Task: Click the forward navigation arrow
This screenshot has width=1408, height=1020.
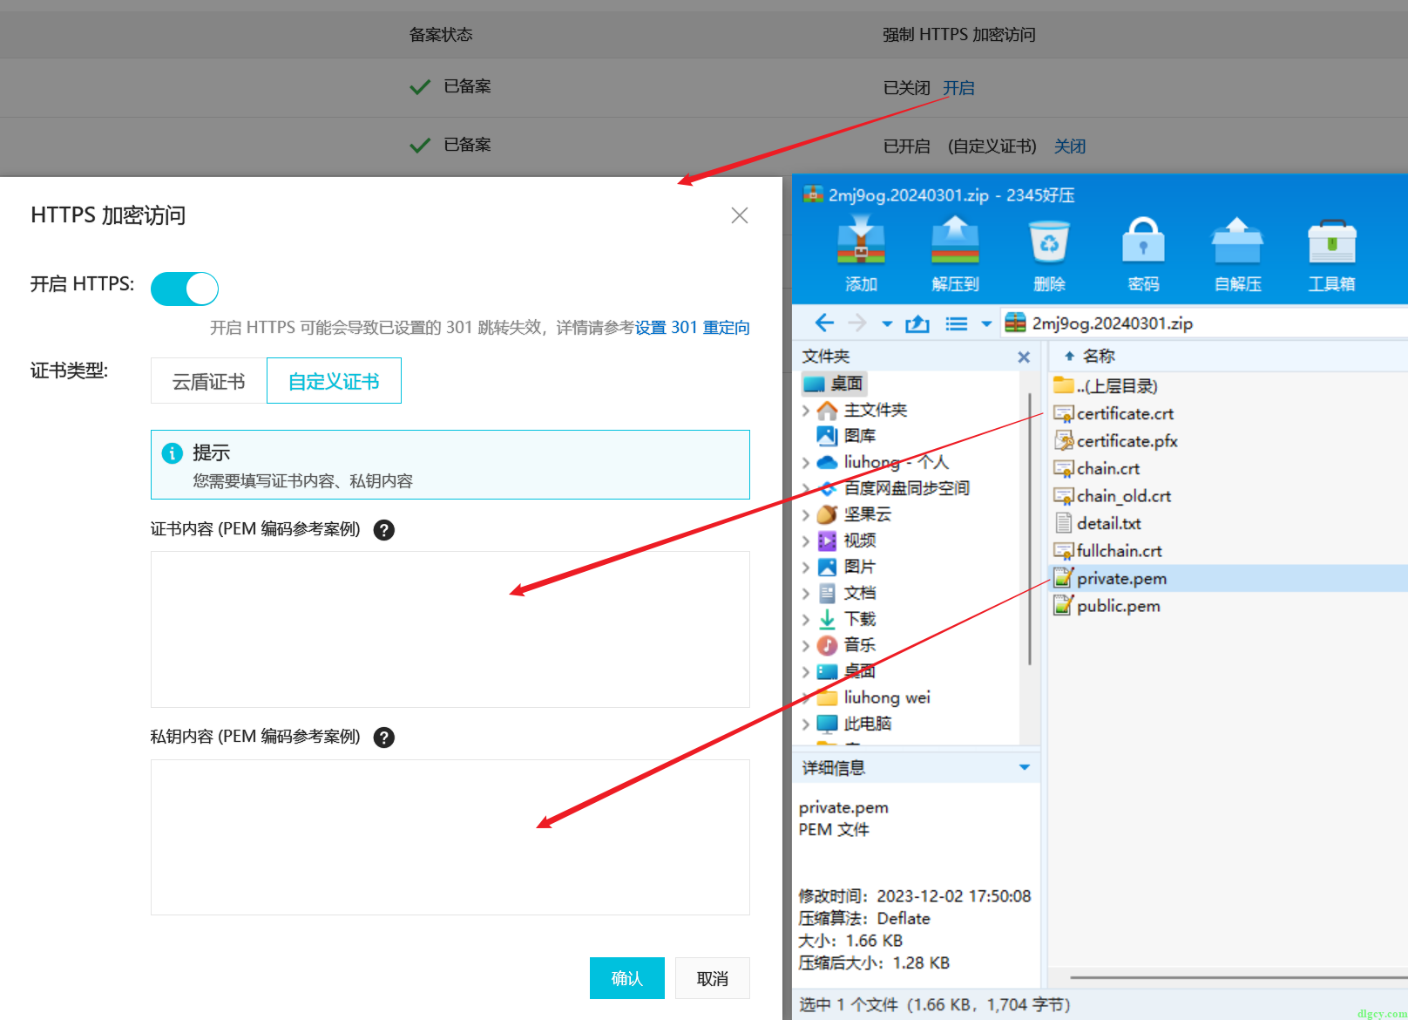Action: (857, 323)
